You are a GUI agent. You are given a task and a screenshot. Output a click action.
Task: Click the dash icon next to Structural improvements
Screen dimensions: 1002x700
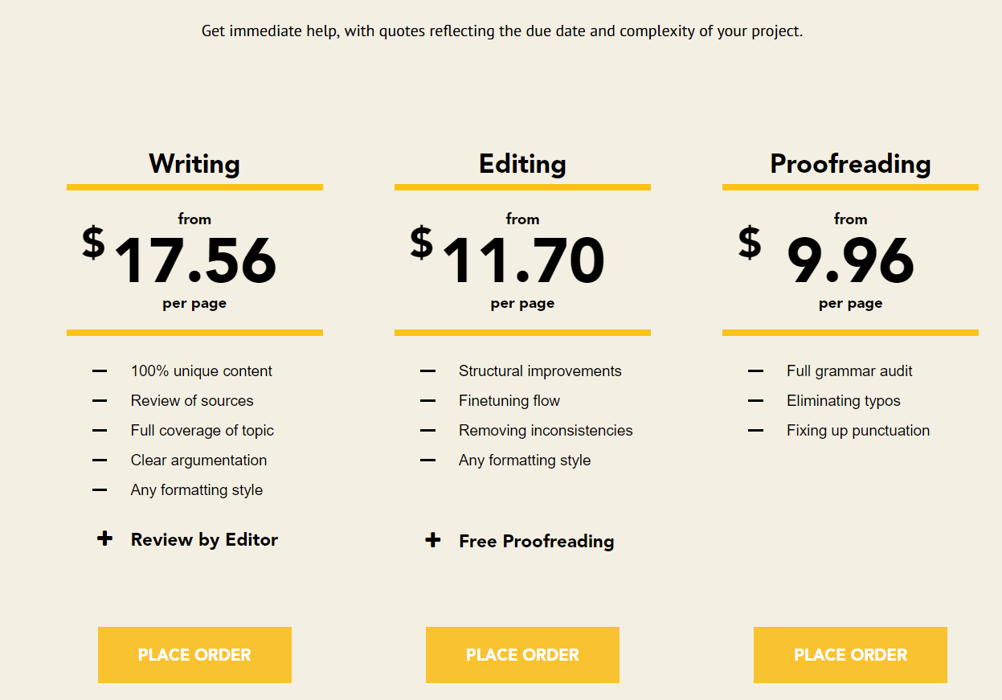pos(427,371)
